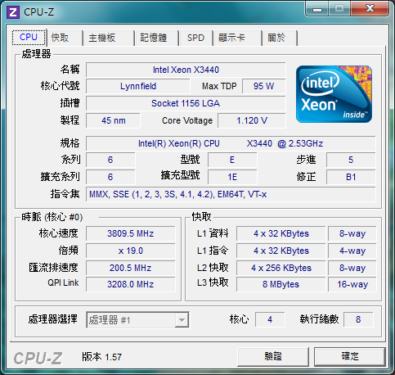Click the 確定 button
The image size is (395, 375).
click(350, 356)
